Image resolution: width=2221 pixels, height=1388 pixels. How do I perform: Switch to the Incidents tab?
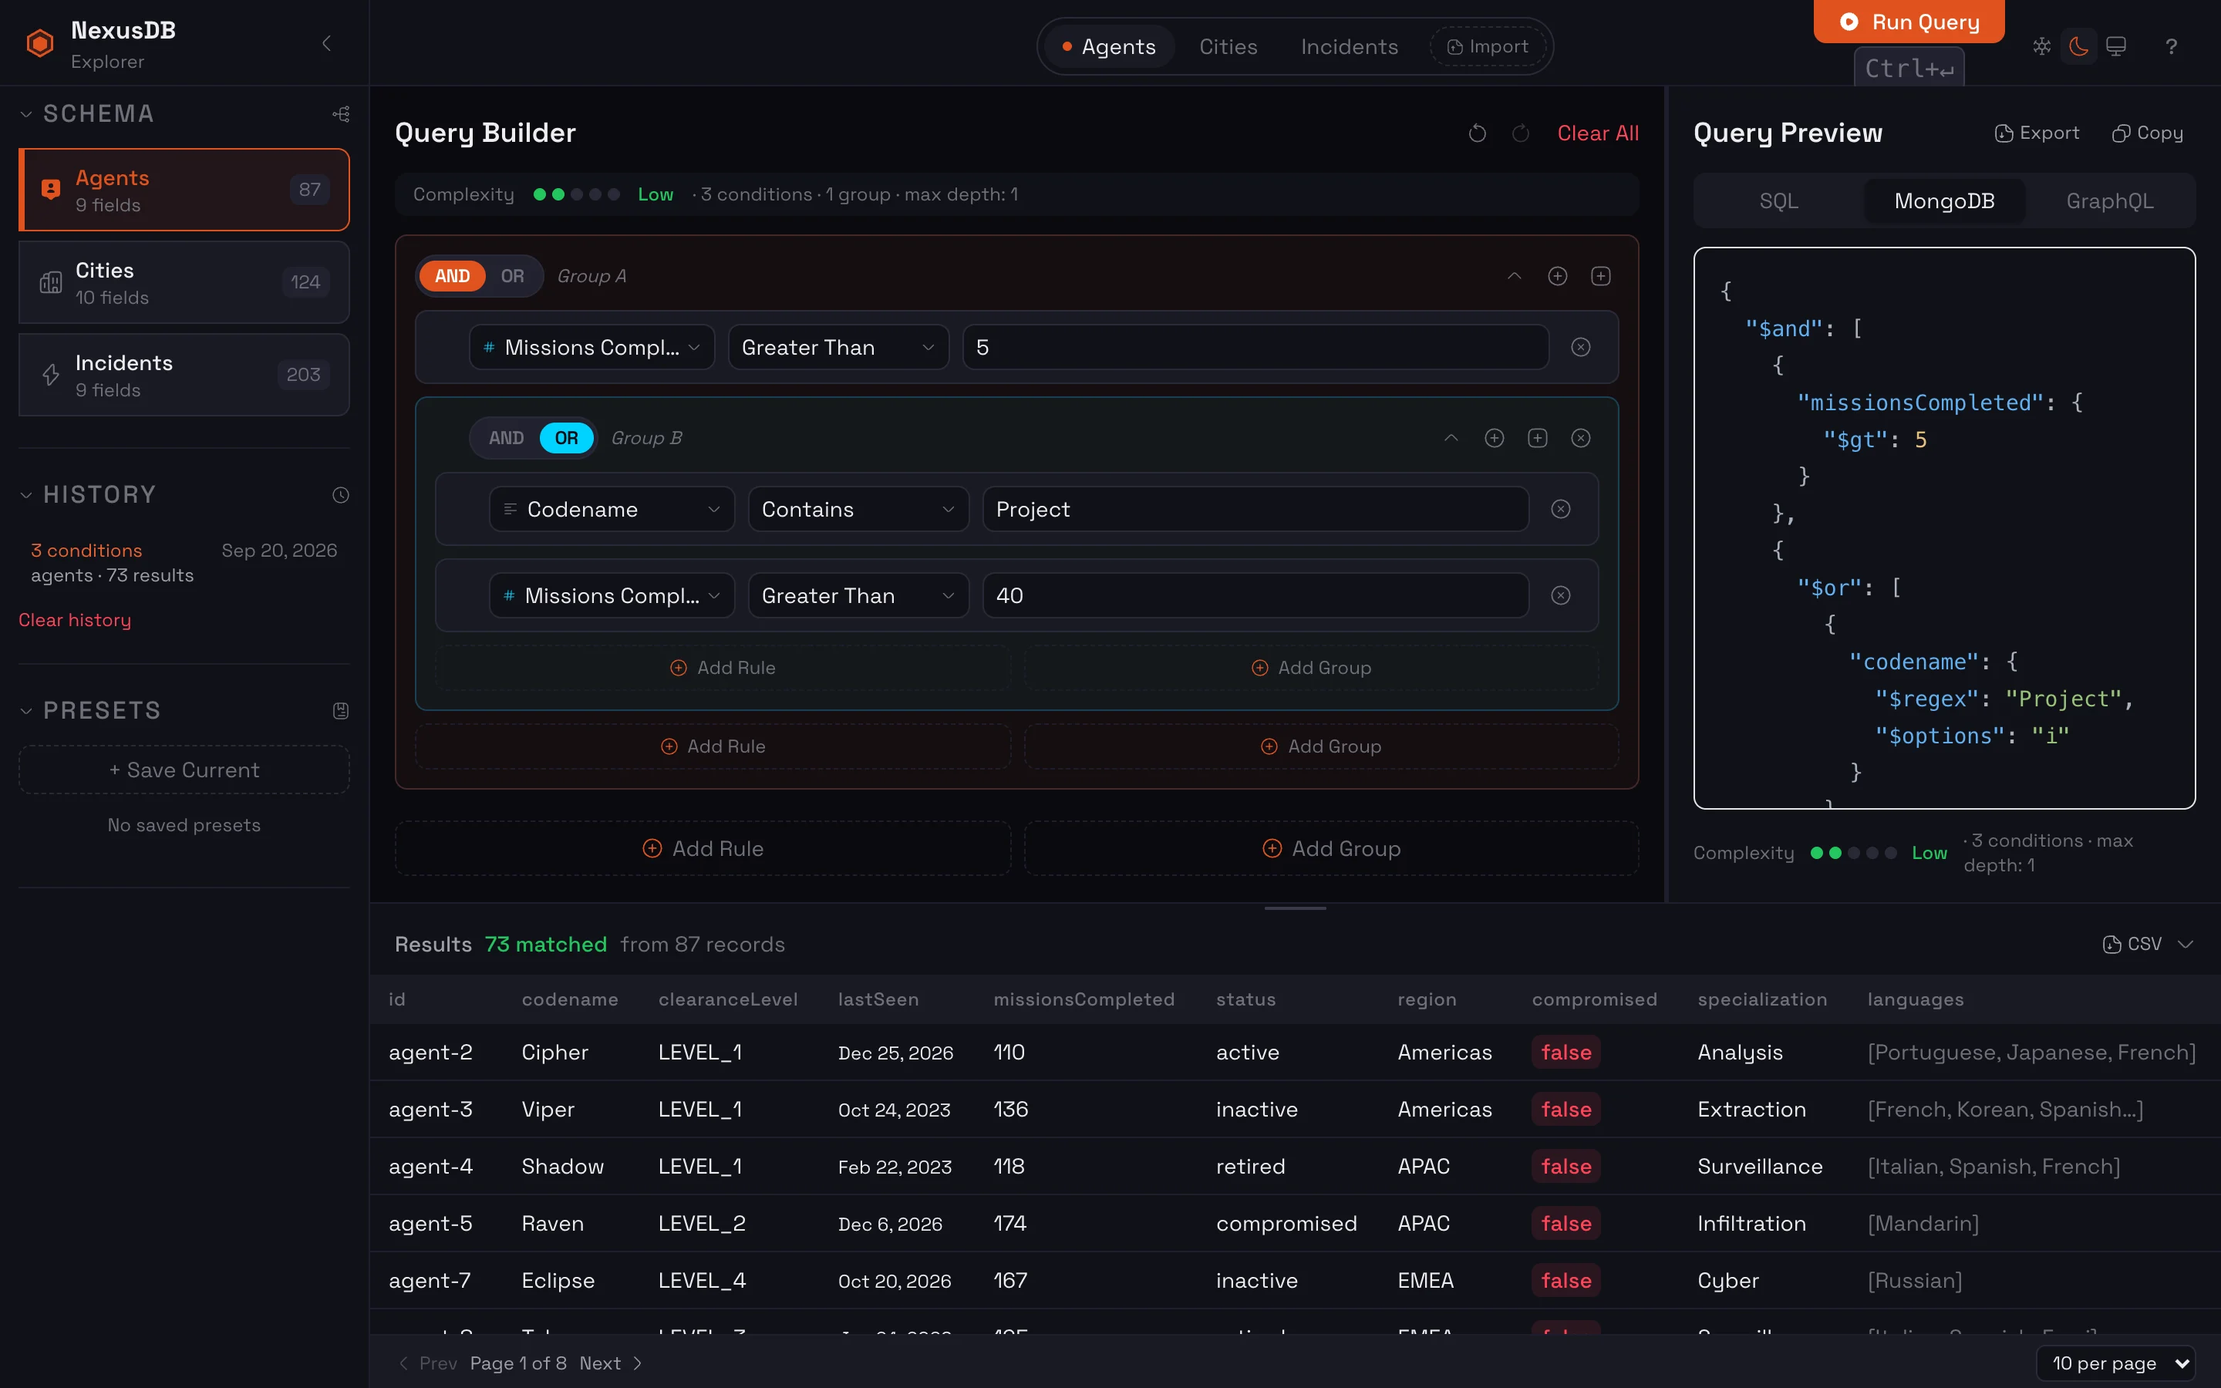[1349, 47]
